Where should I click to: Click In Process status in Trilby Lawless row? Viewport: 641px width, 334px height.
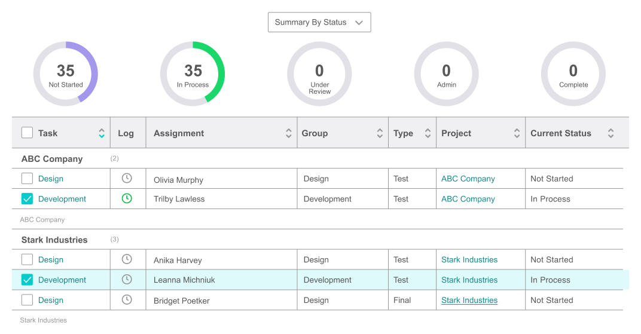click(550, 199)
